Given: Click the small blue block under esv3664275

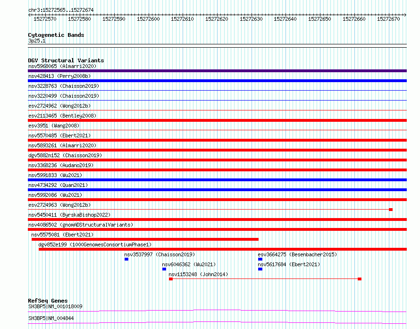Looking at the screenshot, I should pyautogui.click(x=260, y=259).
